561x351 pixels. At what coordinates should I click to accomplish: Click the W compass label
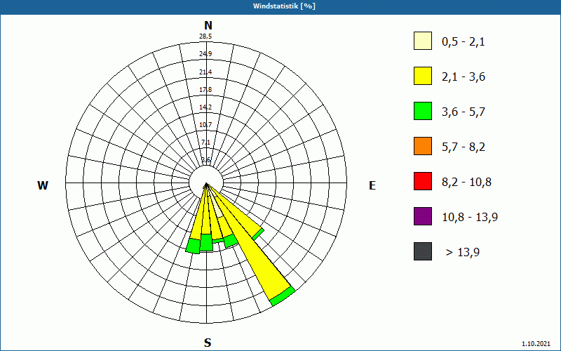43,185
